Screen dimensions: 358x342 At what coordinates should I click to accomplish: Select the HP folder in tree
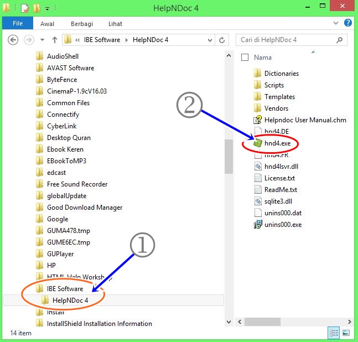point(46,265)
